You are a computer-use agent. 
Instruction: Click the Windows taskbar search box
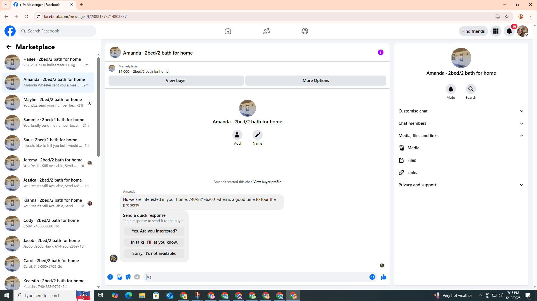[54, 295]
